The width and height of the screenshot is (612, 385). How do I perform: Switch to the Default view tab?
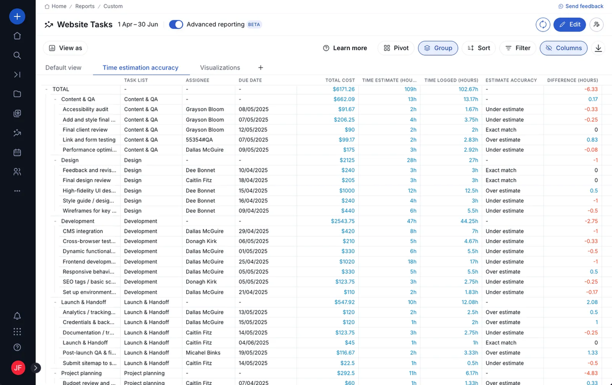click(63, 68)
